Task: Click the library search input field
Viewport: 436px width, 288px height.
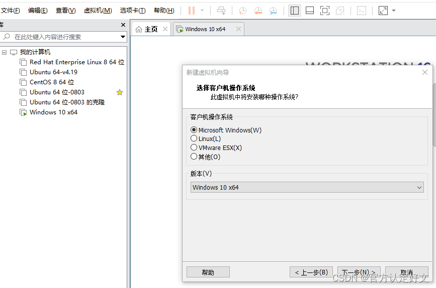Action: click(63, 37)
